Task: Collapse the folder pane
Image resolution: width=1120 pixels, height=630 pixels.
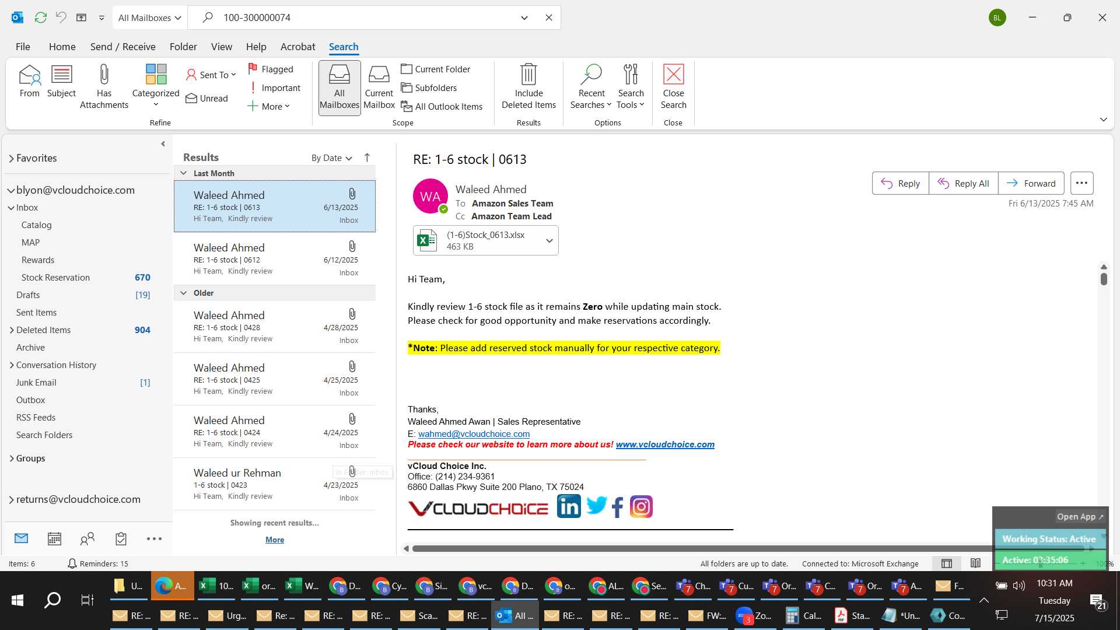Action: 163,143
